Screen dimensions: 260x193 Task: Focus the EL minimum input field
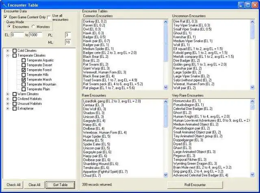pyautogui.click(x=17, y=35)
